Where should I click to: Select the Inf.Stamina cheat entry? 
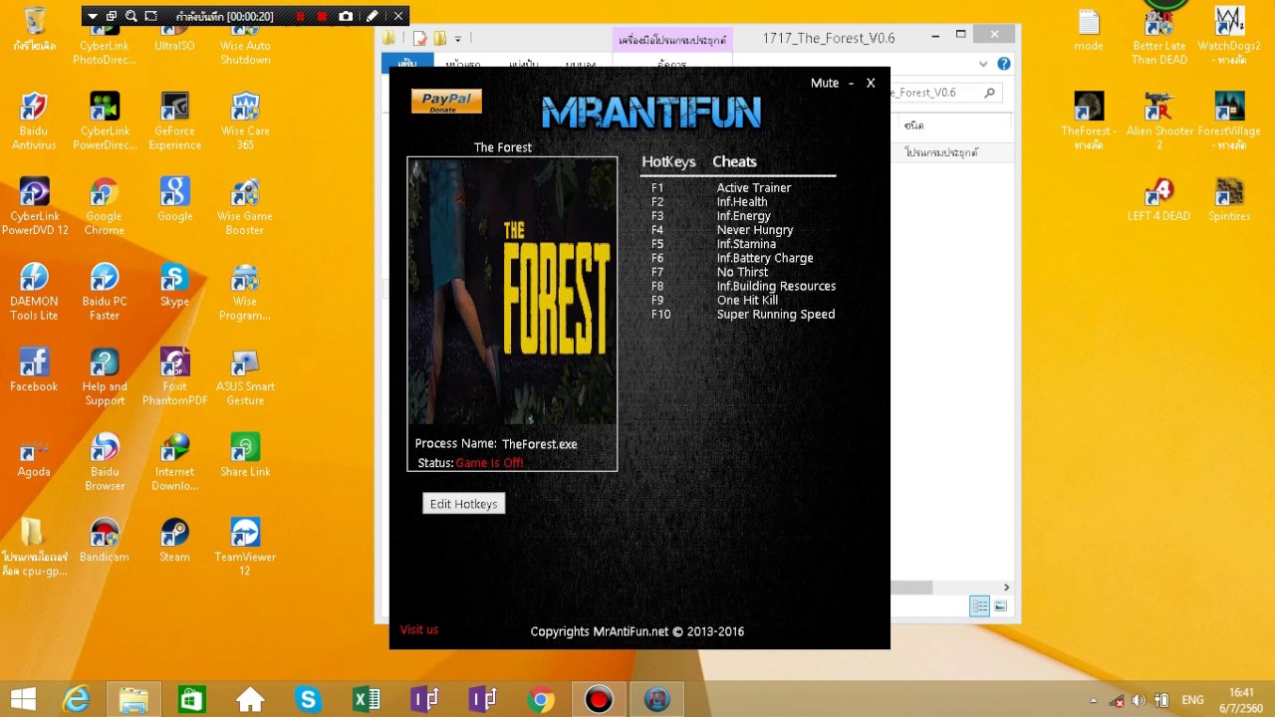[x=746, y=244]
